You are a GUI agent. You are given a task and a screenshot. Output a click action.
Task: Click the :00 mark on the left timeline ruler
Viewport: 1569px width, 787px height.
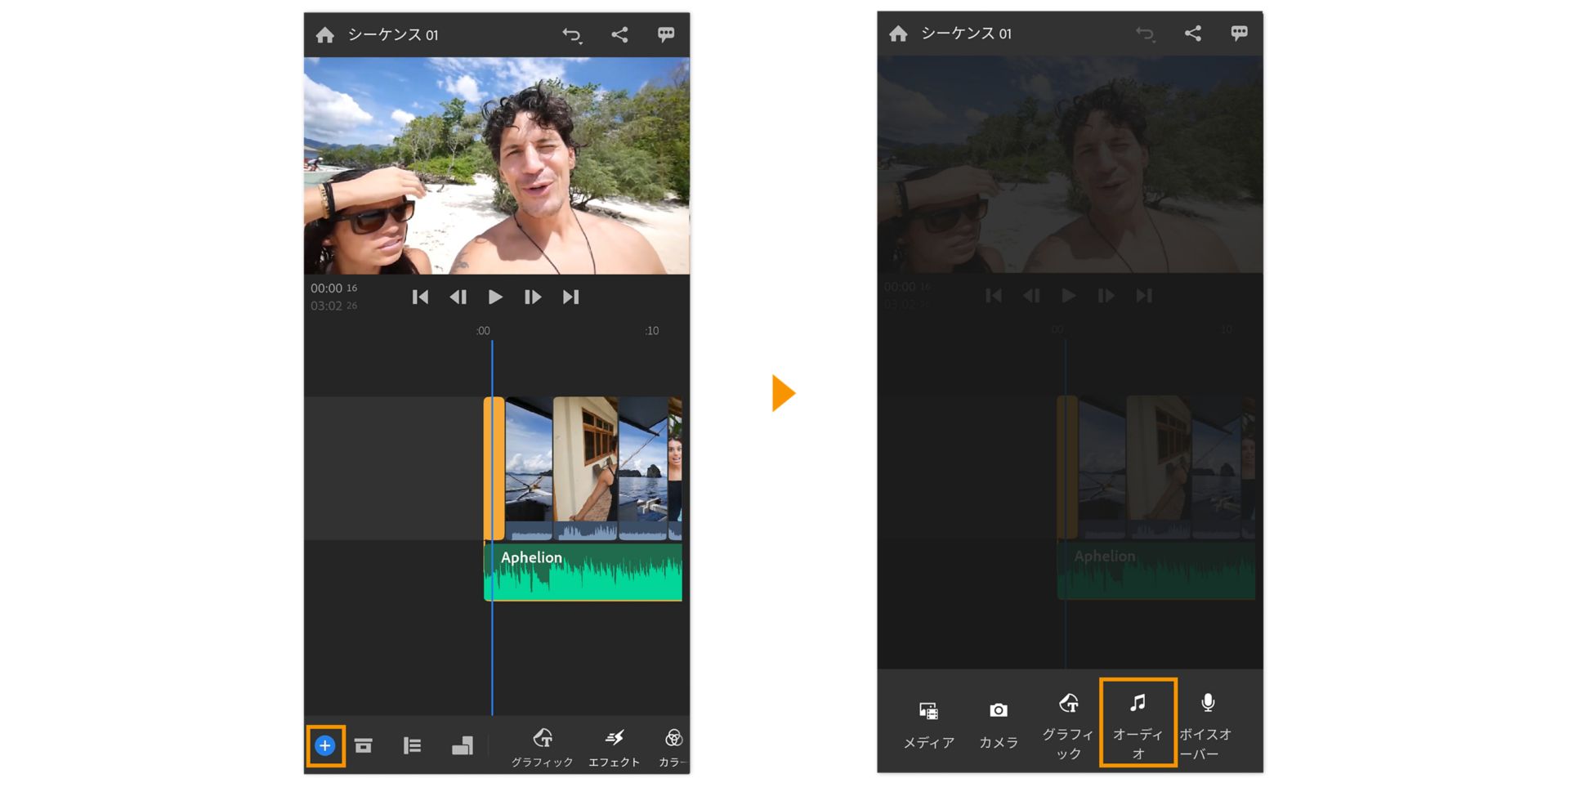483,331
